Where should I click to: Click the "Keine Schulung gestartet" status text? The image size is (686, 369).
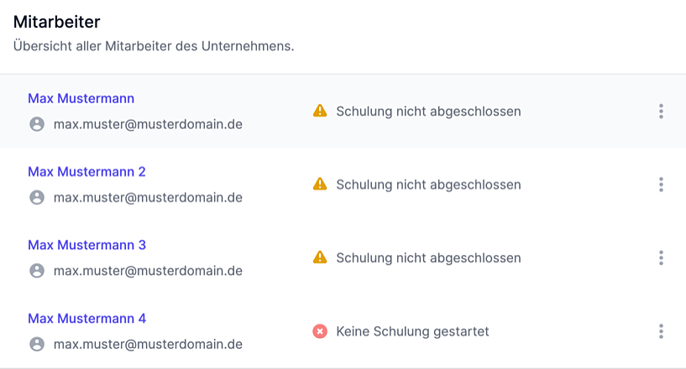coord(412,331)
